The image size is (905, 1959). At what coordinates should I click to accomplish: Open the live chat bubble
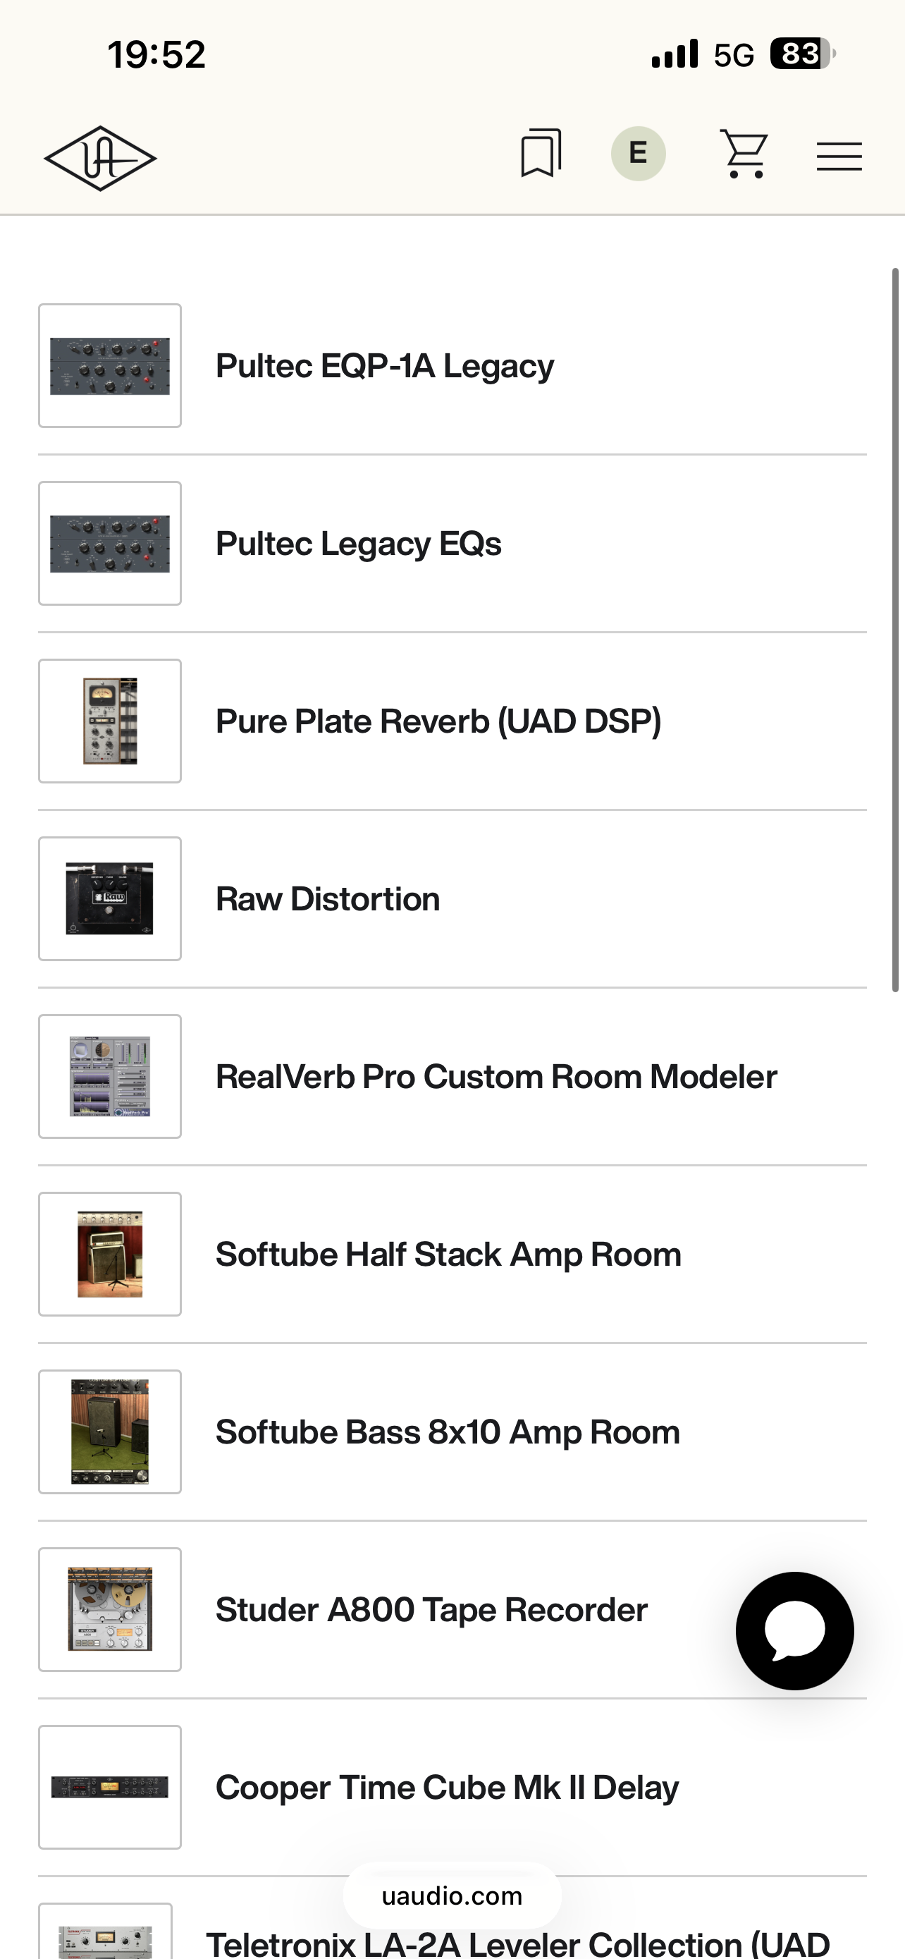794,1630
